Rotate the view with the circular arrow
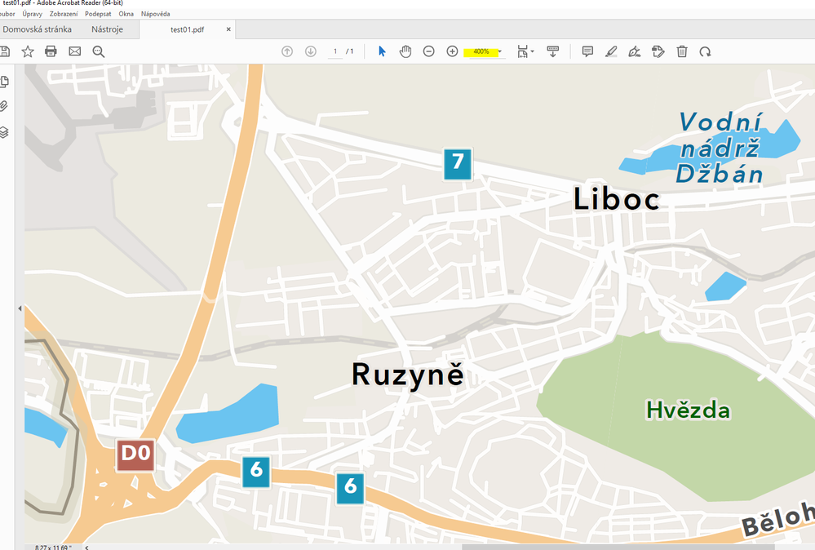The width and height of the screenshot is (815, 550). (x=706, y=51)
